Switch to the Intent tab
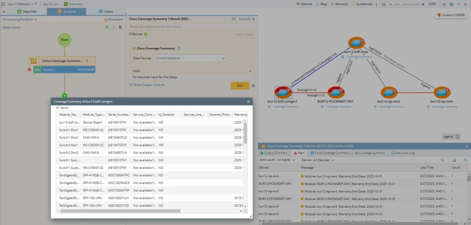This screenshot has width=471, height=225. pyautogui.click(x=105, y=11)
